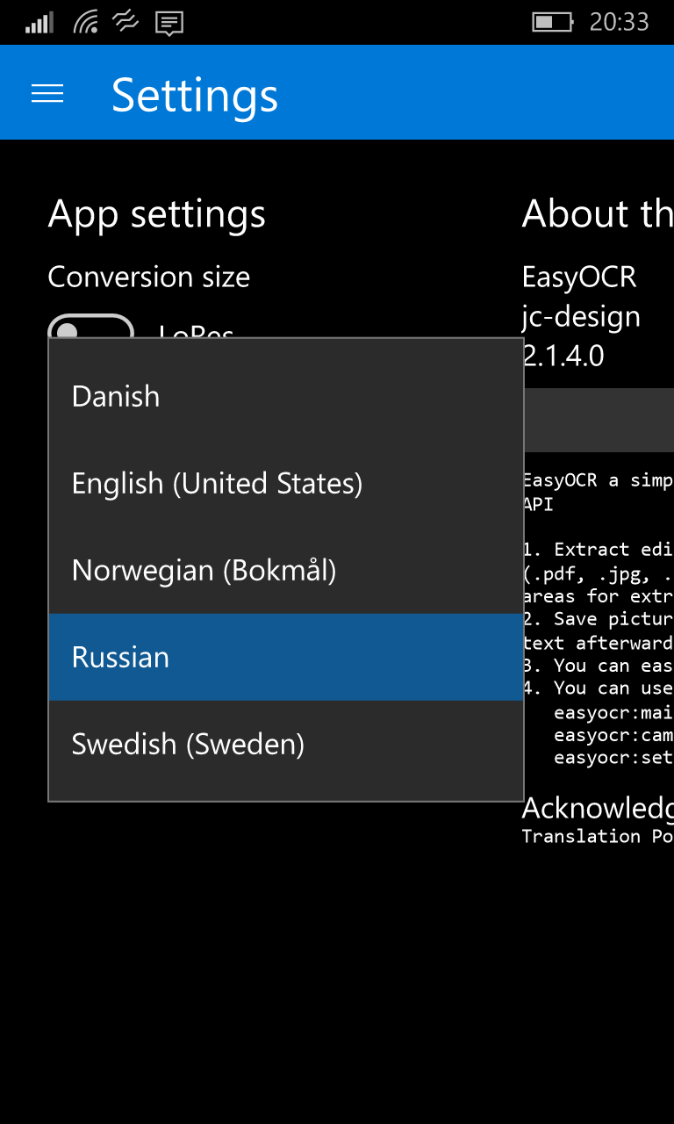Tap the Wi-Fi status icon
The image size is (674, 1124).
pyautogui.click(x=86, y=22)
